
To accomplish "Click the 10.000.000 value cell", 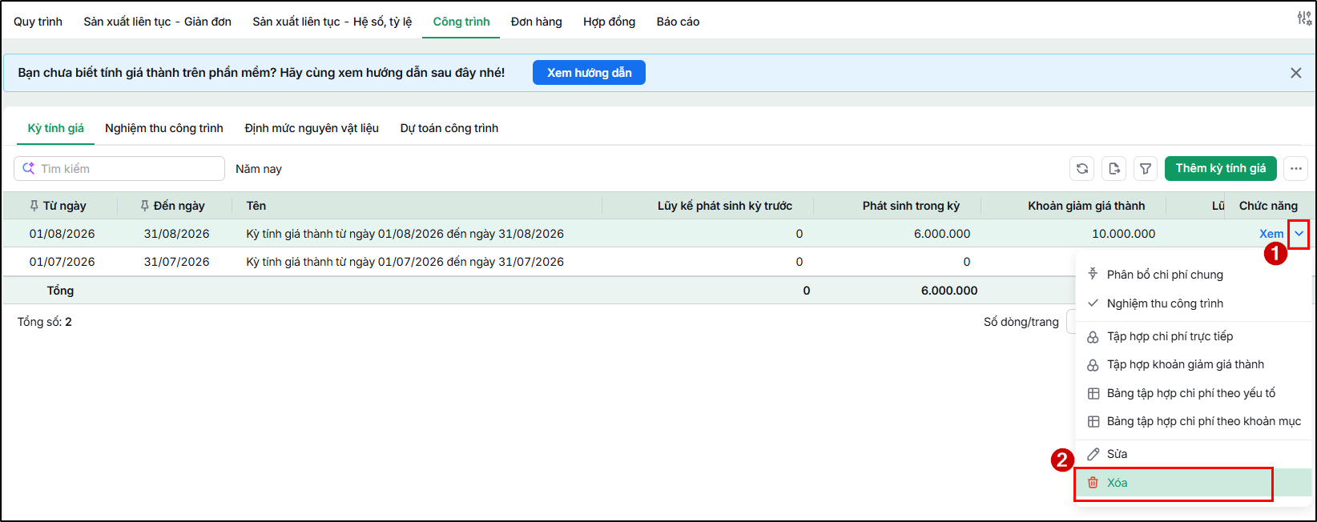I will coord(1123,234).
